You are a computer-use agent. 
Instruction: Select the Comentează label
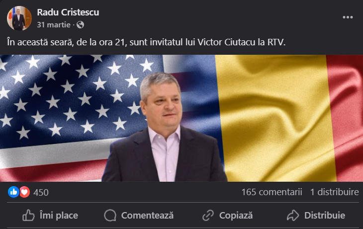147,216
